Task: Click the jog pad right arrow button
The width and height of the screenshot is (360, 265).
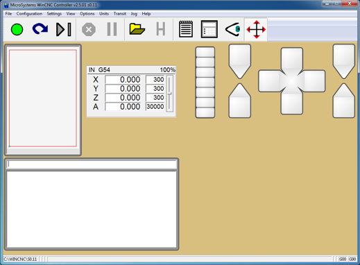Action: 314,81
